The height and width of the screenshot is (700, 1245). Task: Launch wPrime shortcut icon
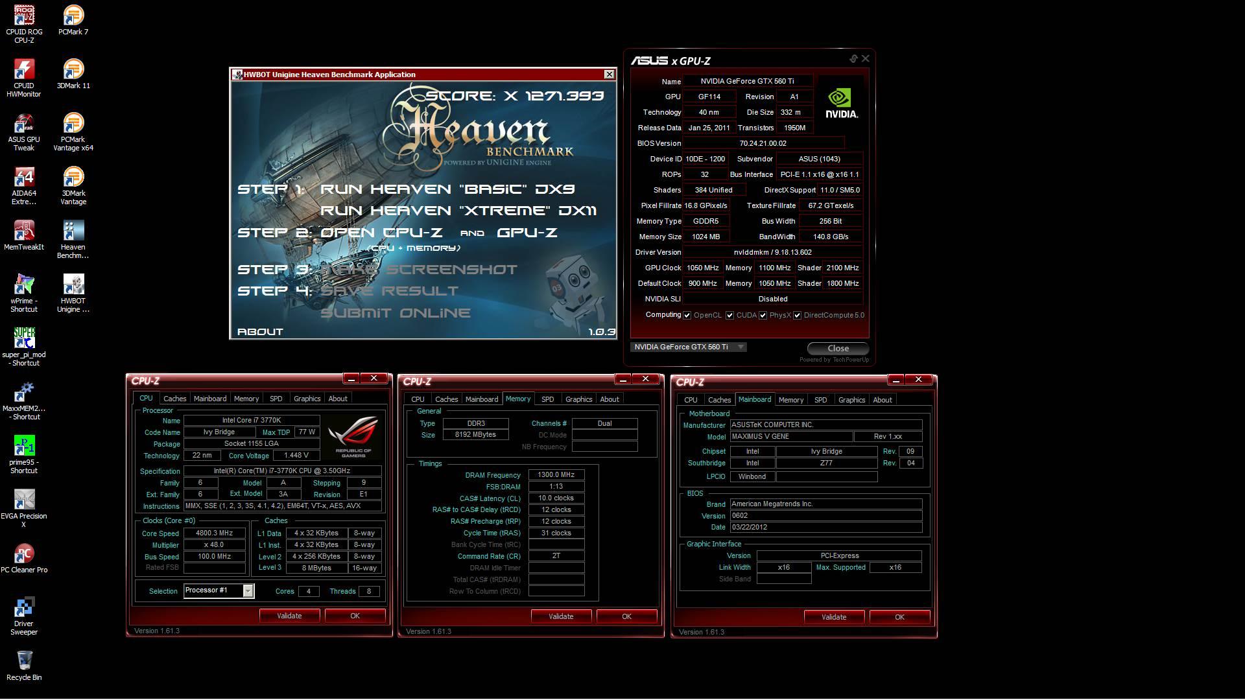24,292
